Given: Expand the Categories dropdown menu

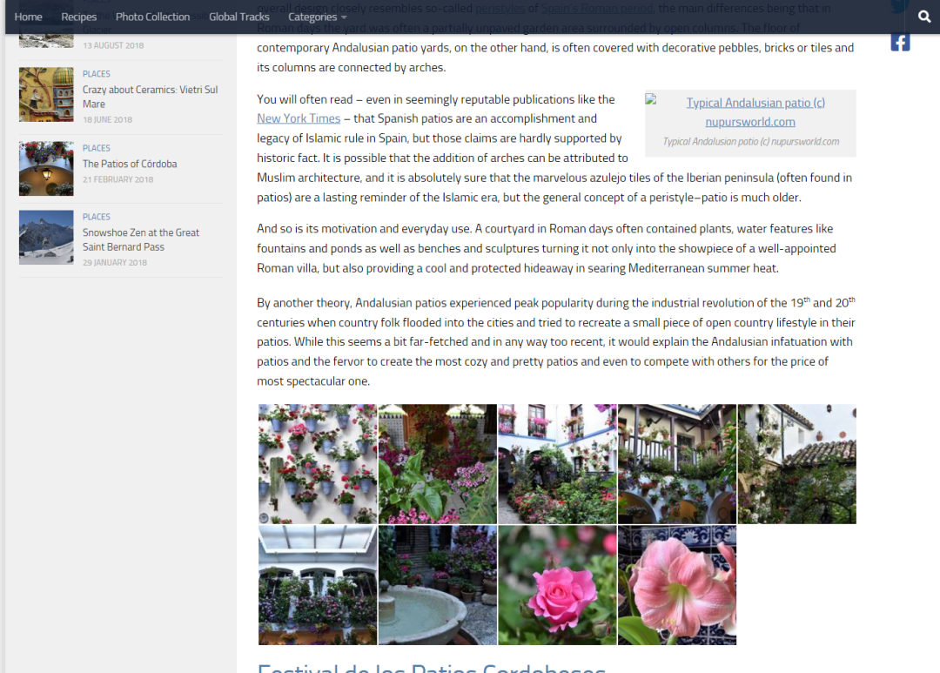Looking at the screenshot, I should pyautogui.click(x=317, y=17).
